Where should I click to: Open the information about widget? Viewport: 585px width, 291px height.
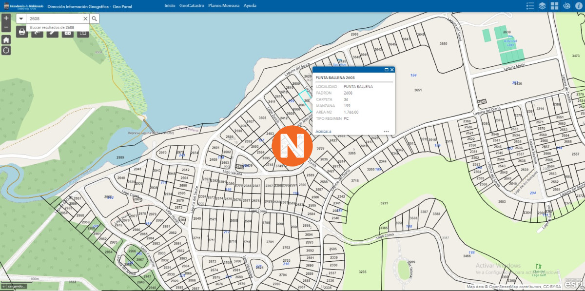click(x=579, y=6)
